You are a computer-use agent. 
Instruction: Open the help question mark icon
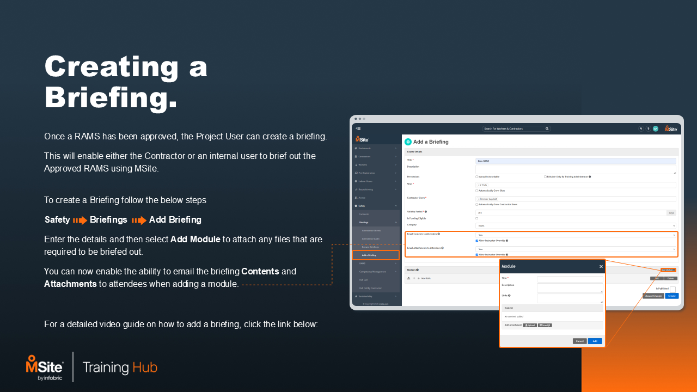(648, 129)
